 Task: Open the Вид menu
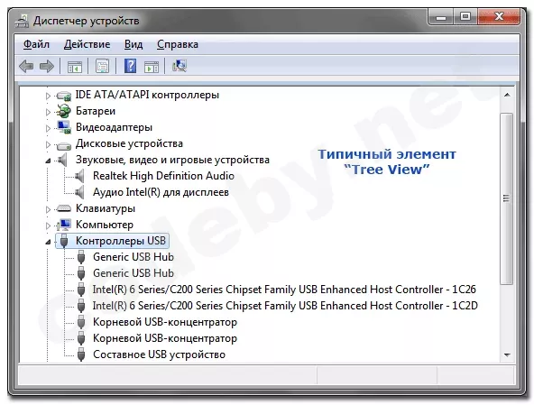click(133, 44)
